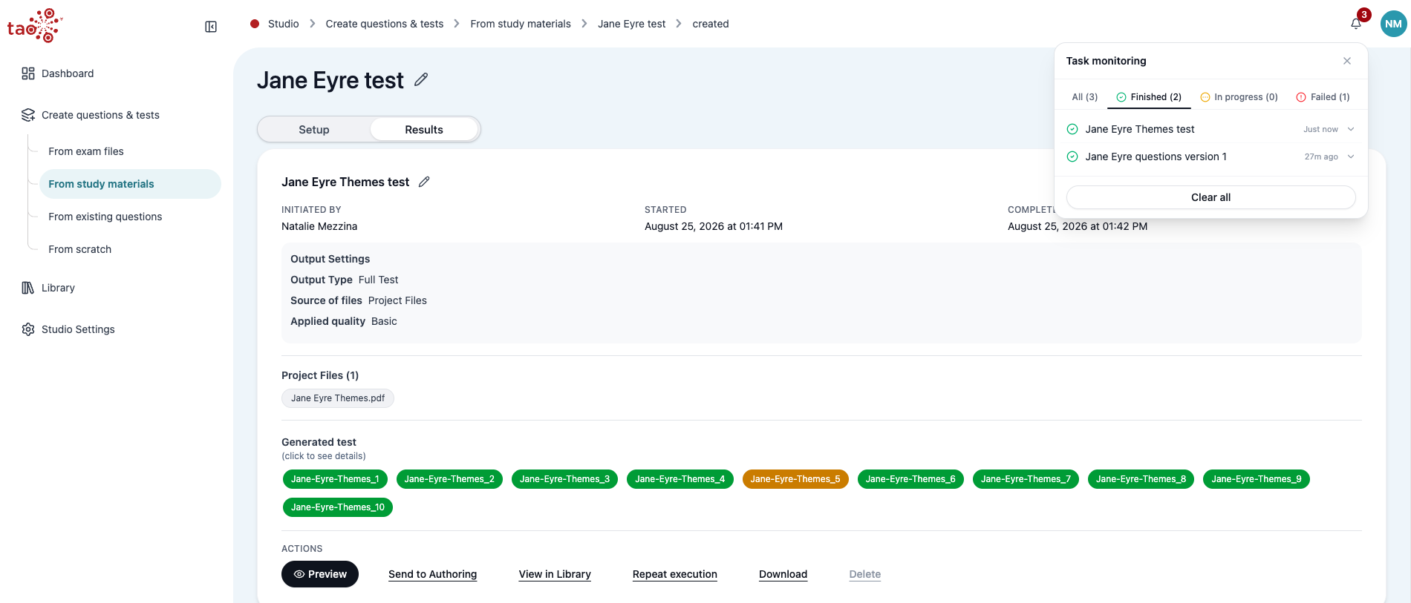Clear all monitored tasks
This screenshot has width=1411, height=603.
tap(1210, 197)
